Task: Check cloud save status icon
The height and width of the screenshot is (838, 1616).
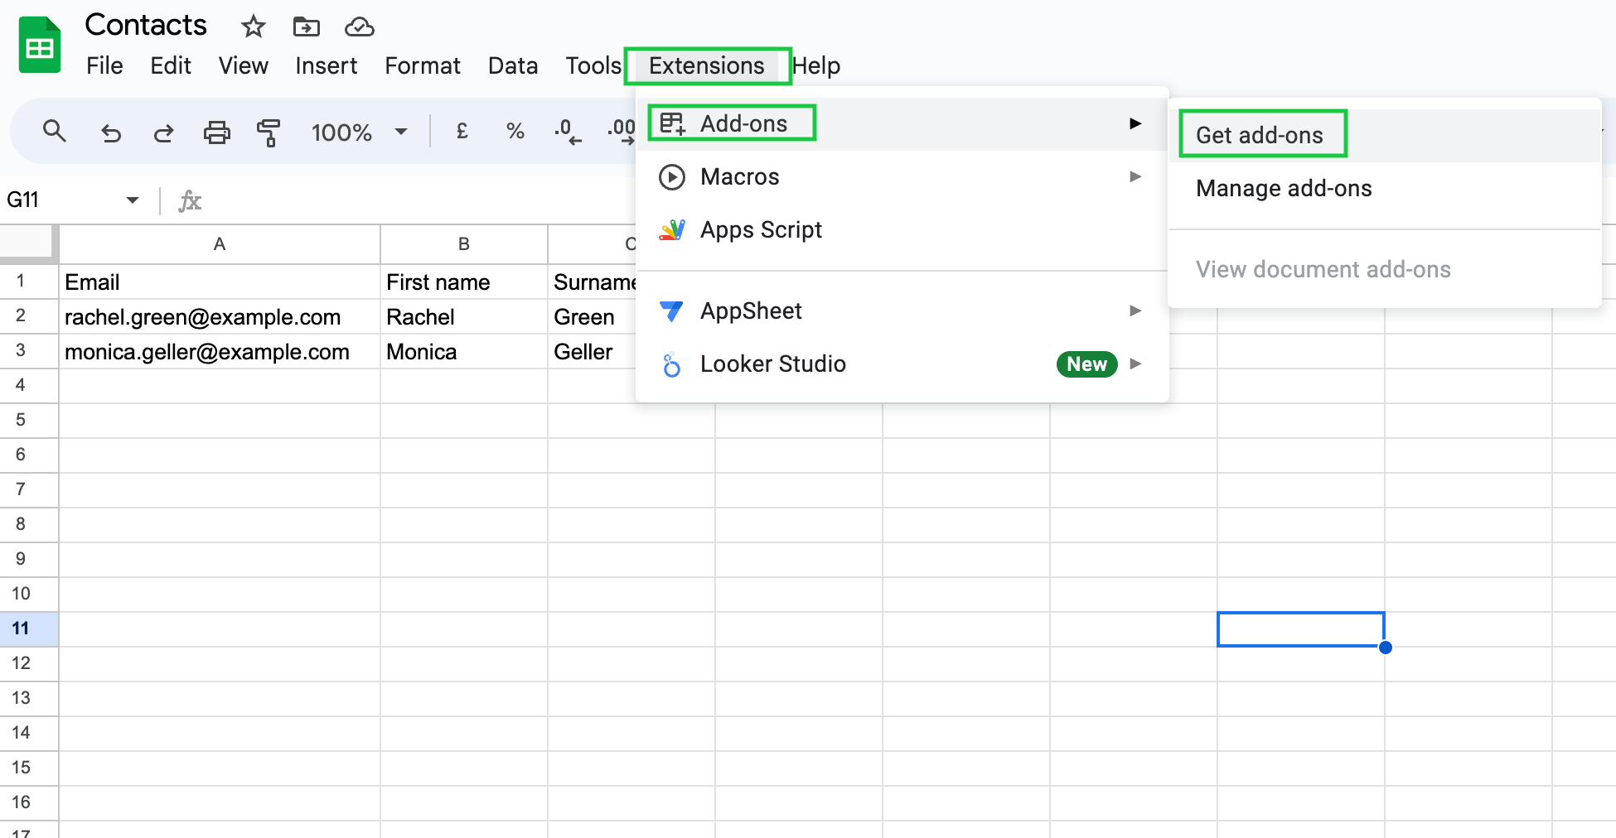Action: point(359,27)
